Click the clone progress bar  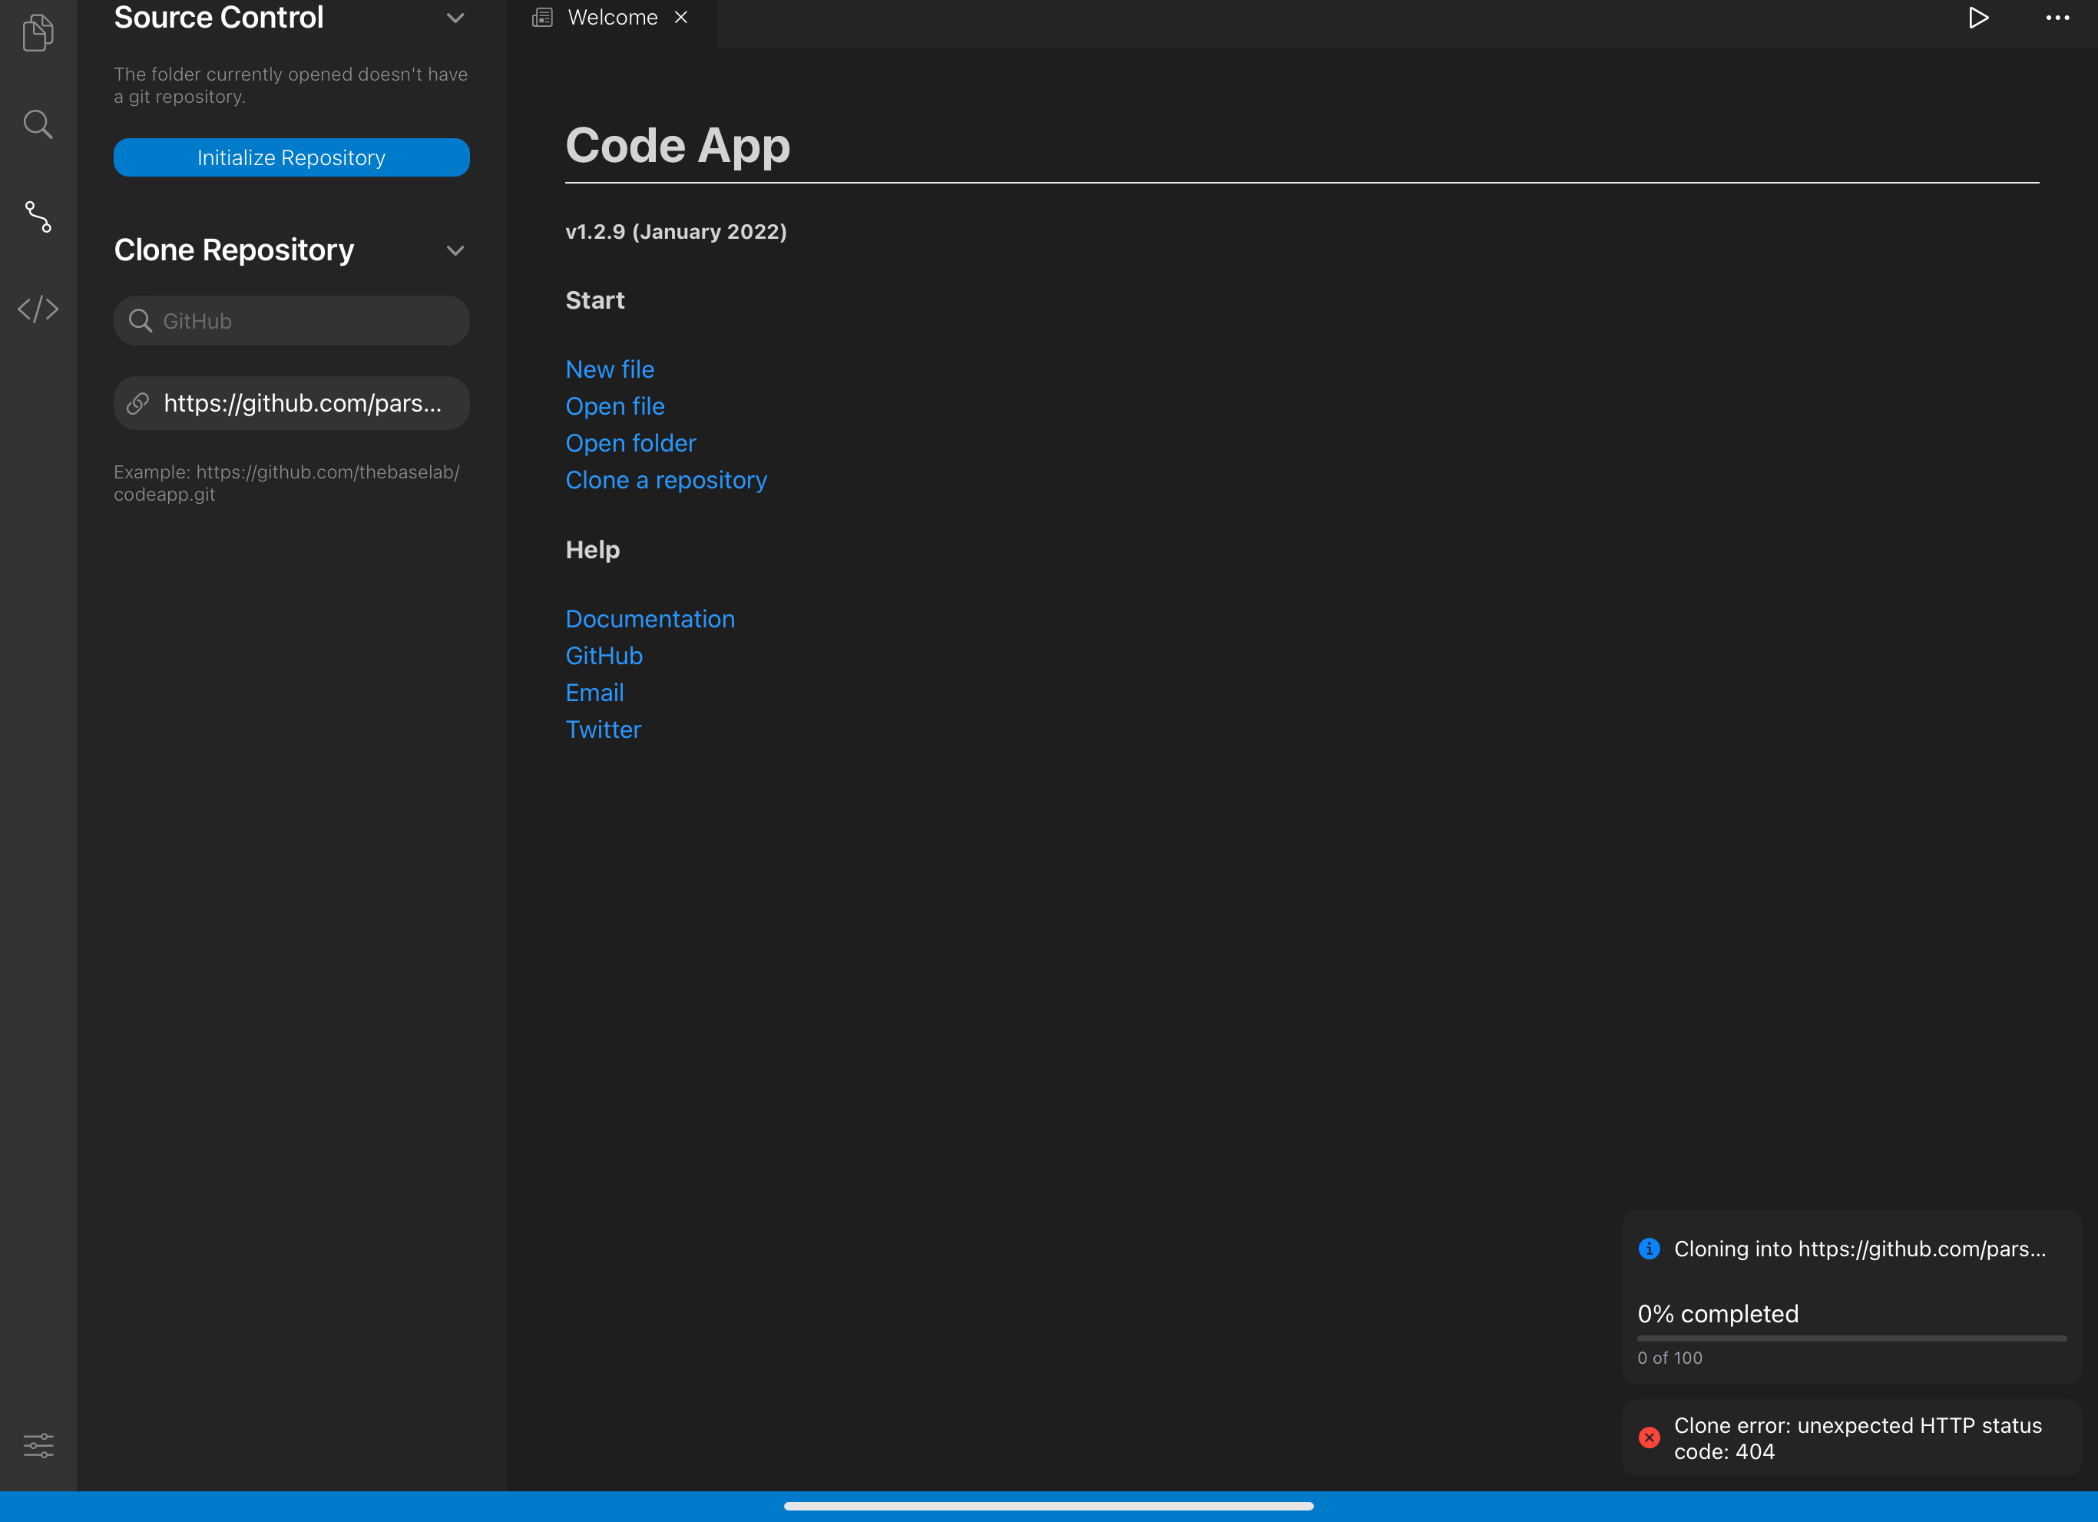coord(1850,1338)
